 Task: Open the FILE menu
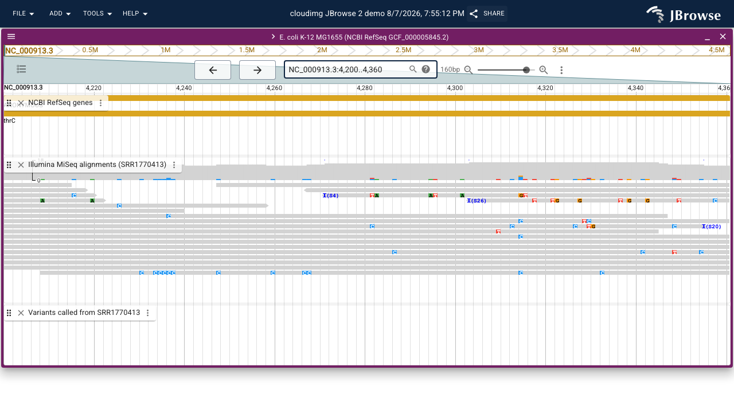23,13
